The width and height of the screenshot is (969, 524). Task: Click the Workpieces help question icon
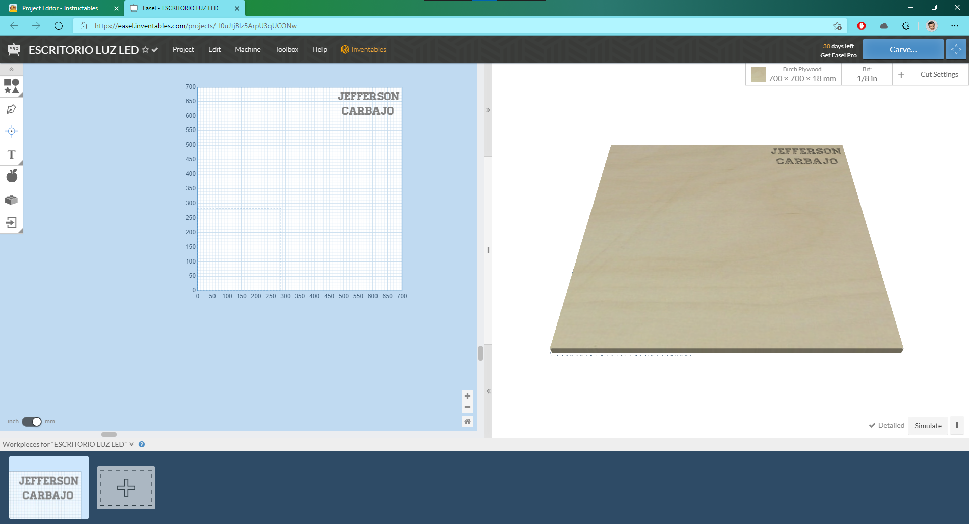[142, 444]
